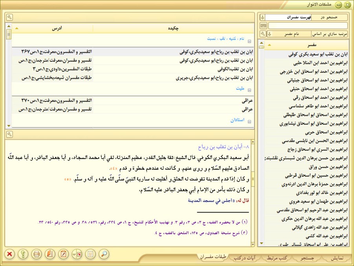The image size is (354, 266).
Task: Click wrench icon above the چکیده table
Action: tap(9, 17)
